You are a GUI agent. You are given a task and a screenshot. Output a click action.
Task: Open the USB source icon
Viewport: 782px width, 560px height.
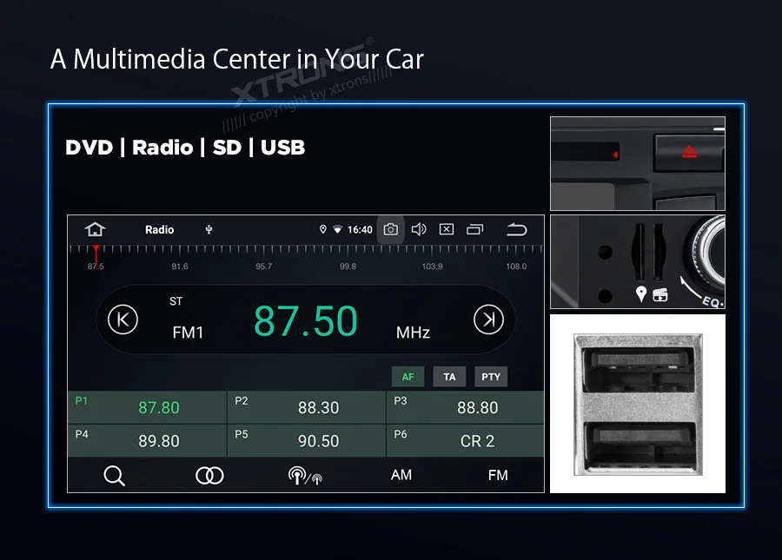point(208,229)
